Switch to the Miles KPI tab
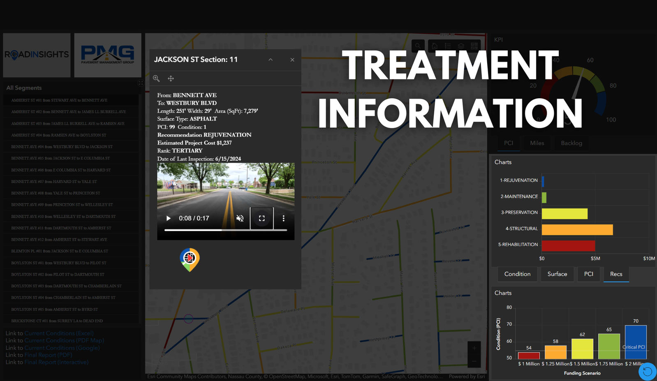Viewport: 657px width, 381px height. pos(537,143)
